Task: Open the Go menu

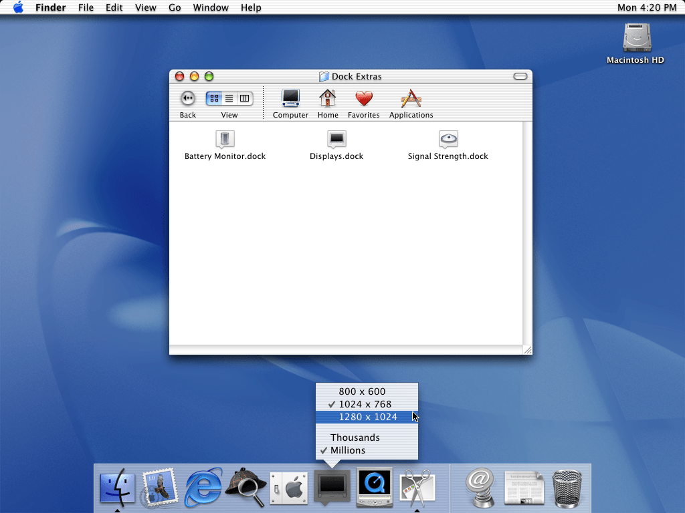Action: pyautogui.click(x=175, y=7)
